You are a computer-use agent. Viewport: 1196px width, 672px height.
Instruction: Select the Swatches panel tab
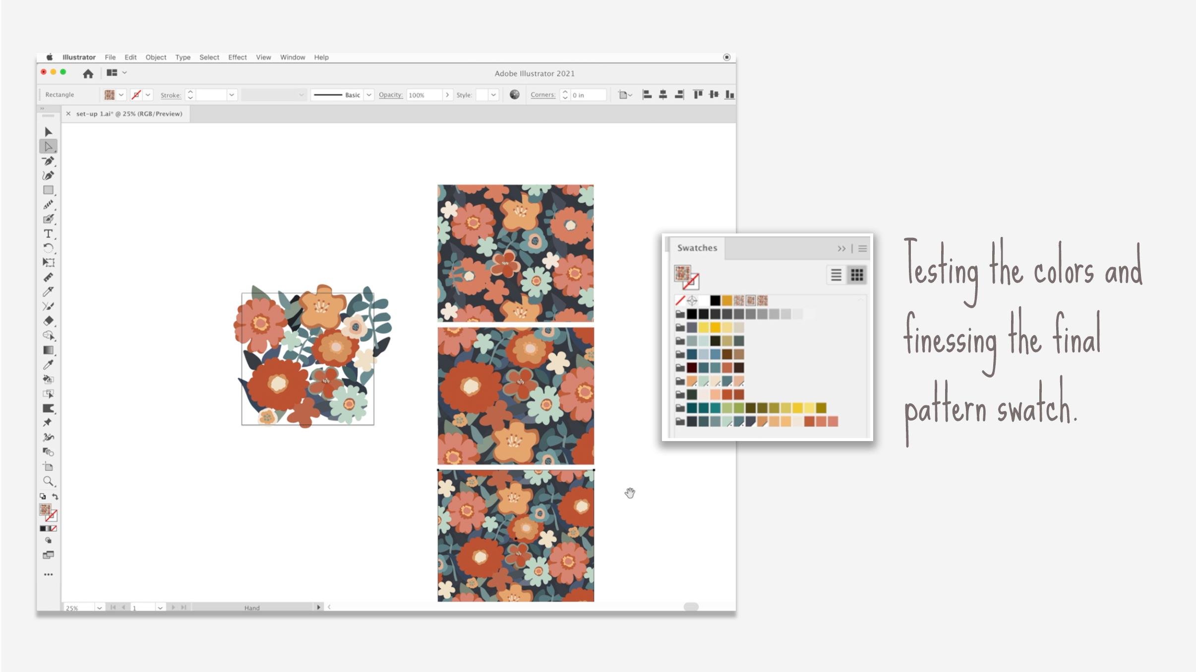pos(697,248)
